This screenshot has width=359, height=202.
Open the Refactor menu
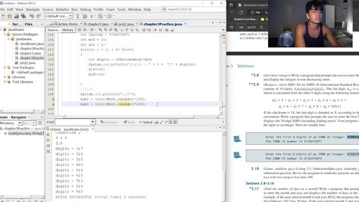point(62,10)
